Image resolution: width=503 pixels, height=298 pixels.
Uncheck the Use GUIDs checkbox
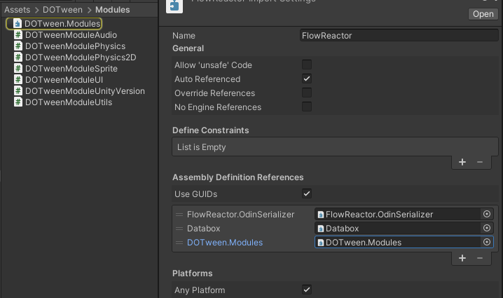click(307, 194)
